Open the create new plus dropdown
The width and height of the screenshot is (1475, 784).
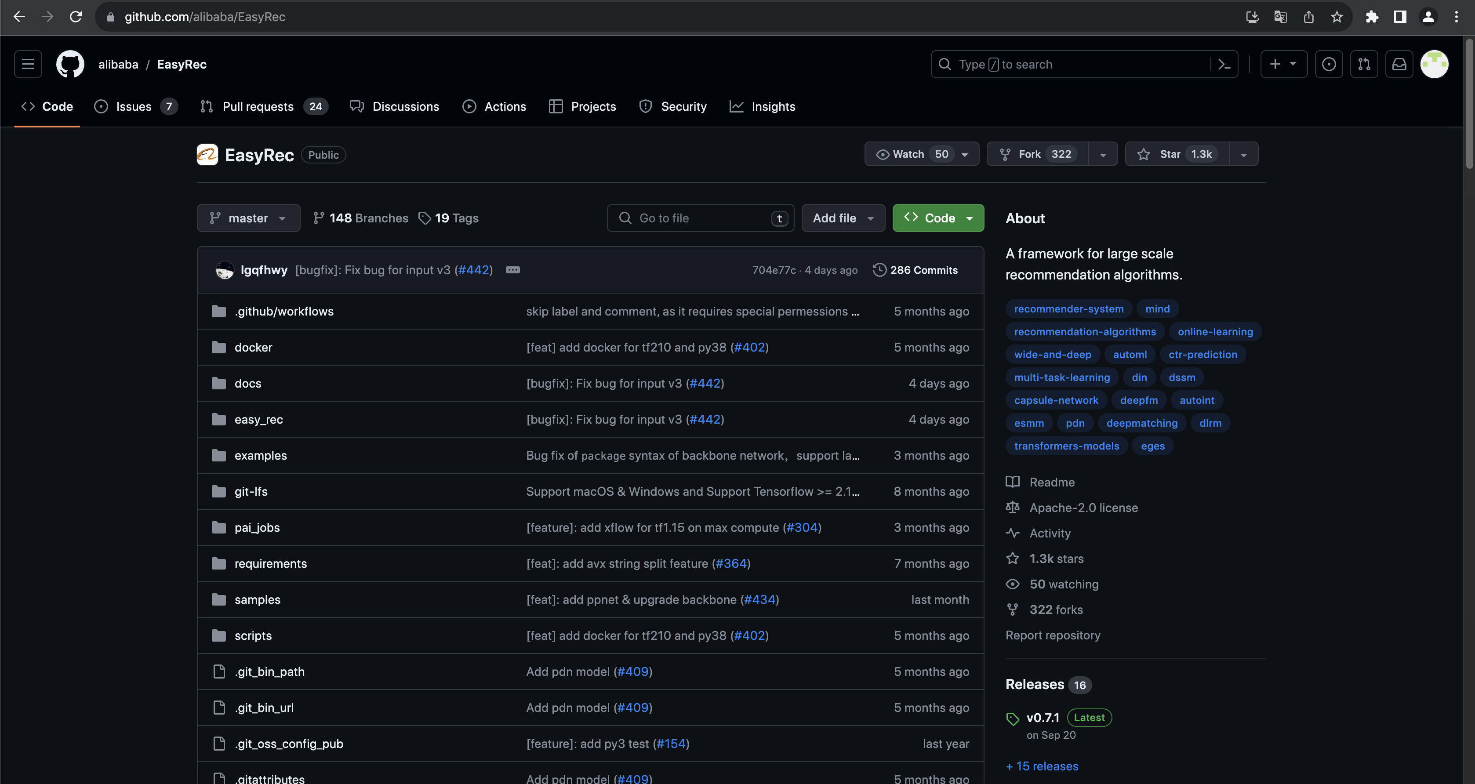coord(1284,64)
